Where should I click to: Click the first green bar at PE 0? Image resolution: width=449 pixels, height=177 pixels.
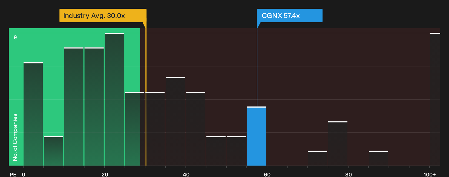click(x=33, y=114)
